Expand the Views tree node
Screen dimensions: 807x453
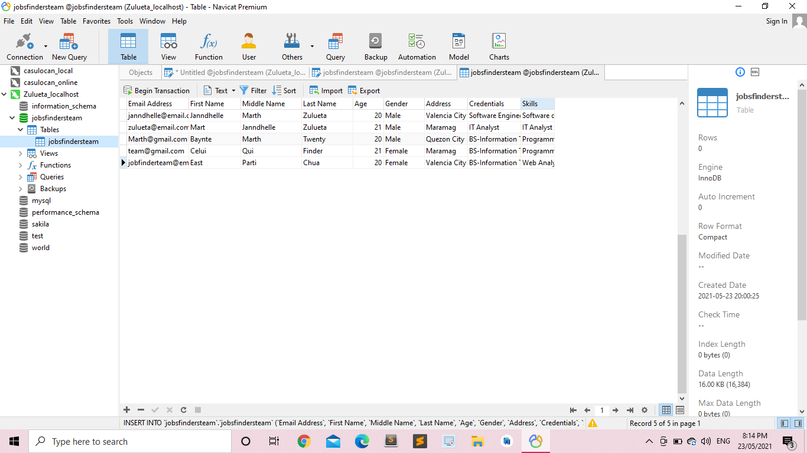[x=21, y=153]
